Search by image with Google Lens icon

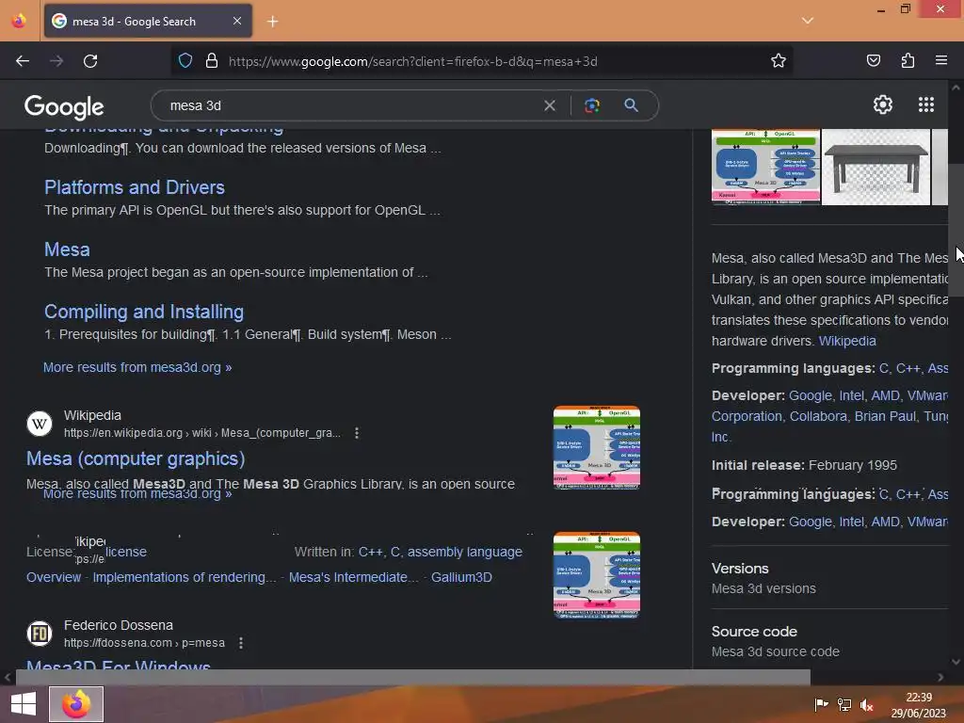click(592, 105)
